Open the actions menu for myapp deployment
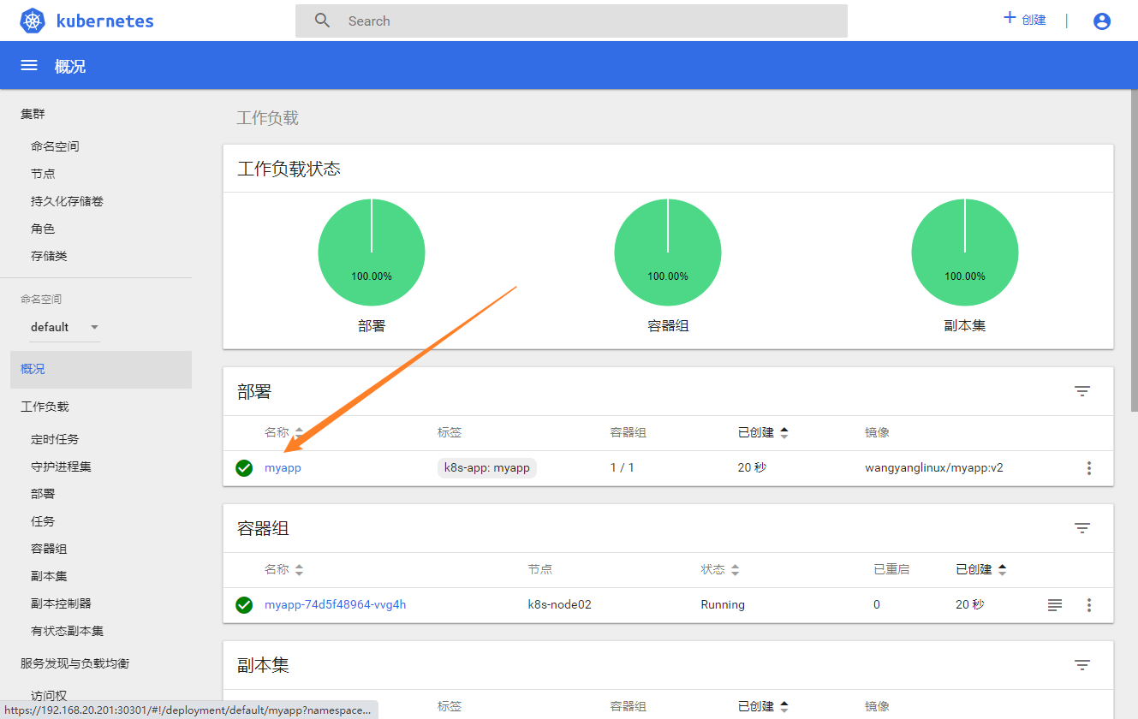1138x719 pixels. (x=1089, y=468)
